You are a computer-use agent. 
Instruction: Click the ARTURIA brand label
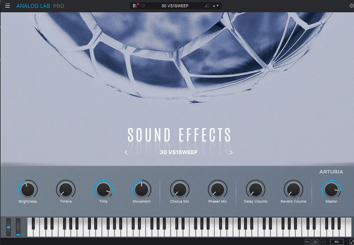(x=331, y=172)
